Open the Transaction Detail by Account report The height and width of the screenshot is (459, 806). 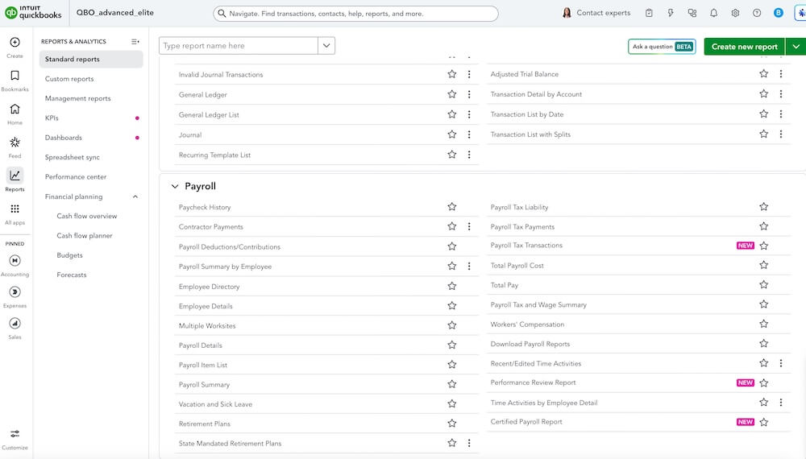[536, 94]
